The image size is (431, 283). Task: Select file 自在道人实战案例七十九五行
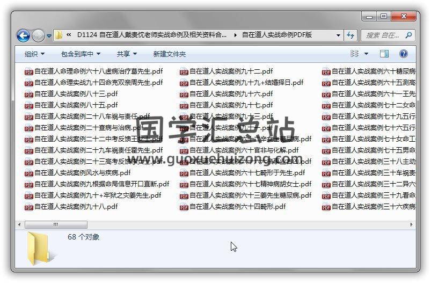(x=369, y=117)
